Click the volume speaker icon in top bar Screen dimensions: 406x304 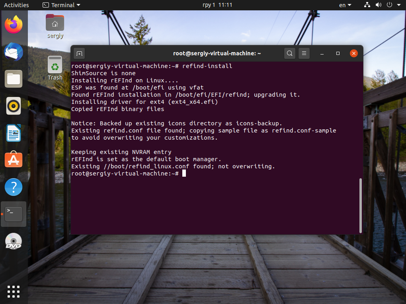(378, 5)
